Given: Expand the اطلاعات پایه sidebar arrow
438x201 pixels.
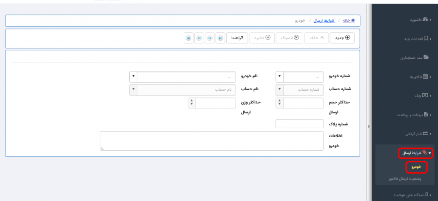Looking at the screenshot, I should click(430, 39).
